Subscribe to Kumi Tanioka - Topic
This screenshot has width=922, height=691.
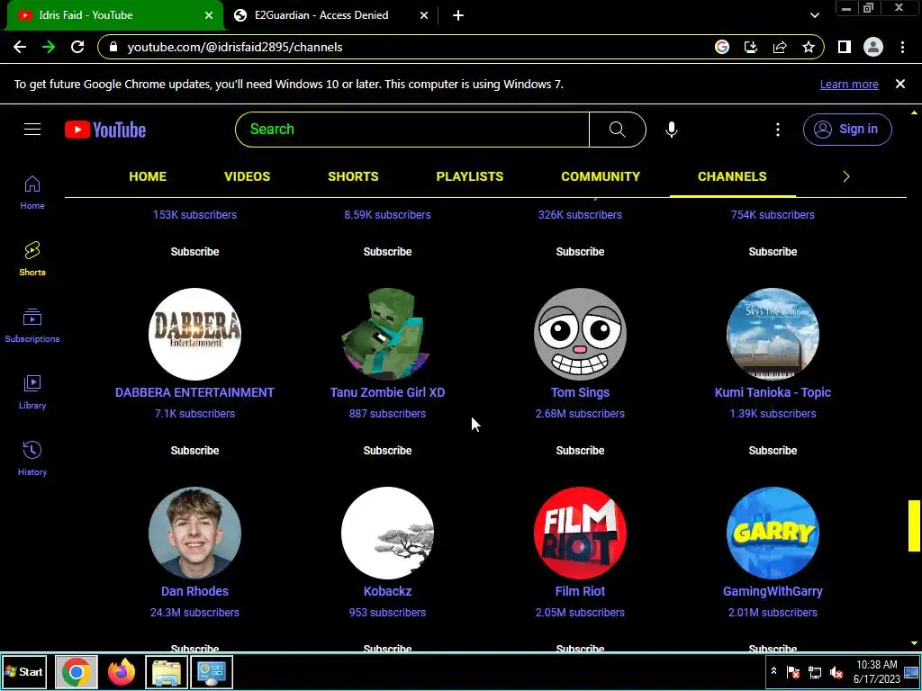(x=773, y=451)
